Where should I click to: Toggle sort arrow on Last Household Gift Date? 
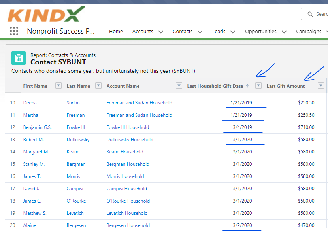pos(247,86)
